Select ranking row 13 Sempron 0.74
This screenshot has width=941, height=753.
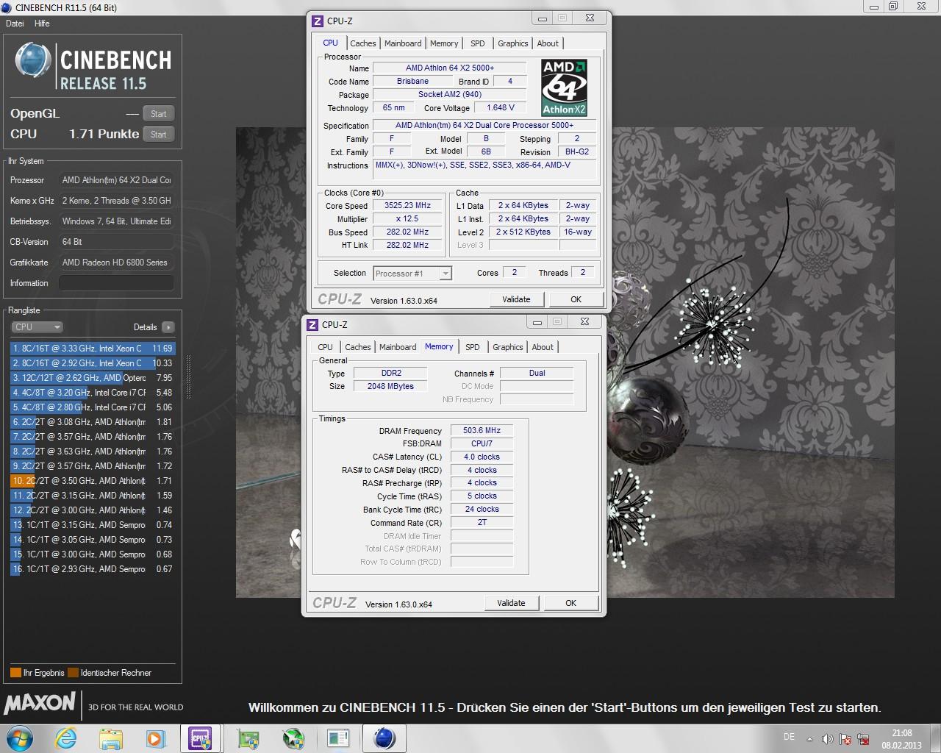93,525
